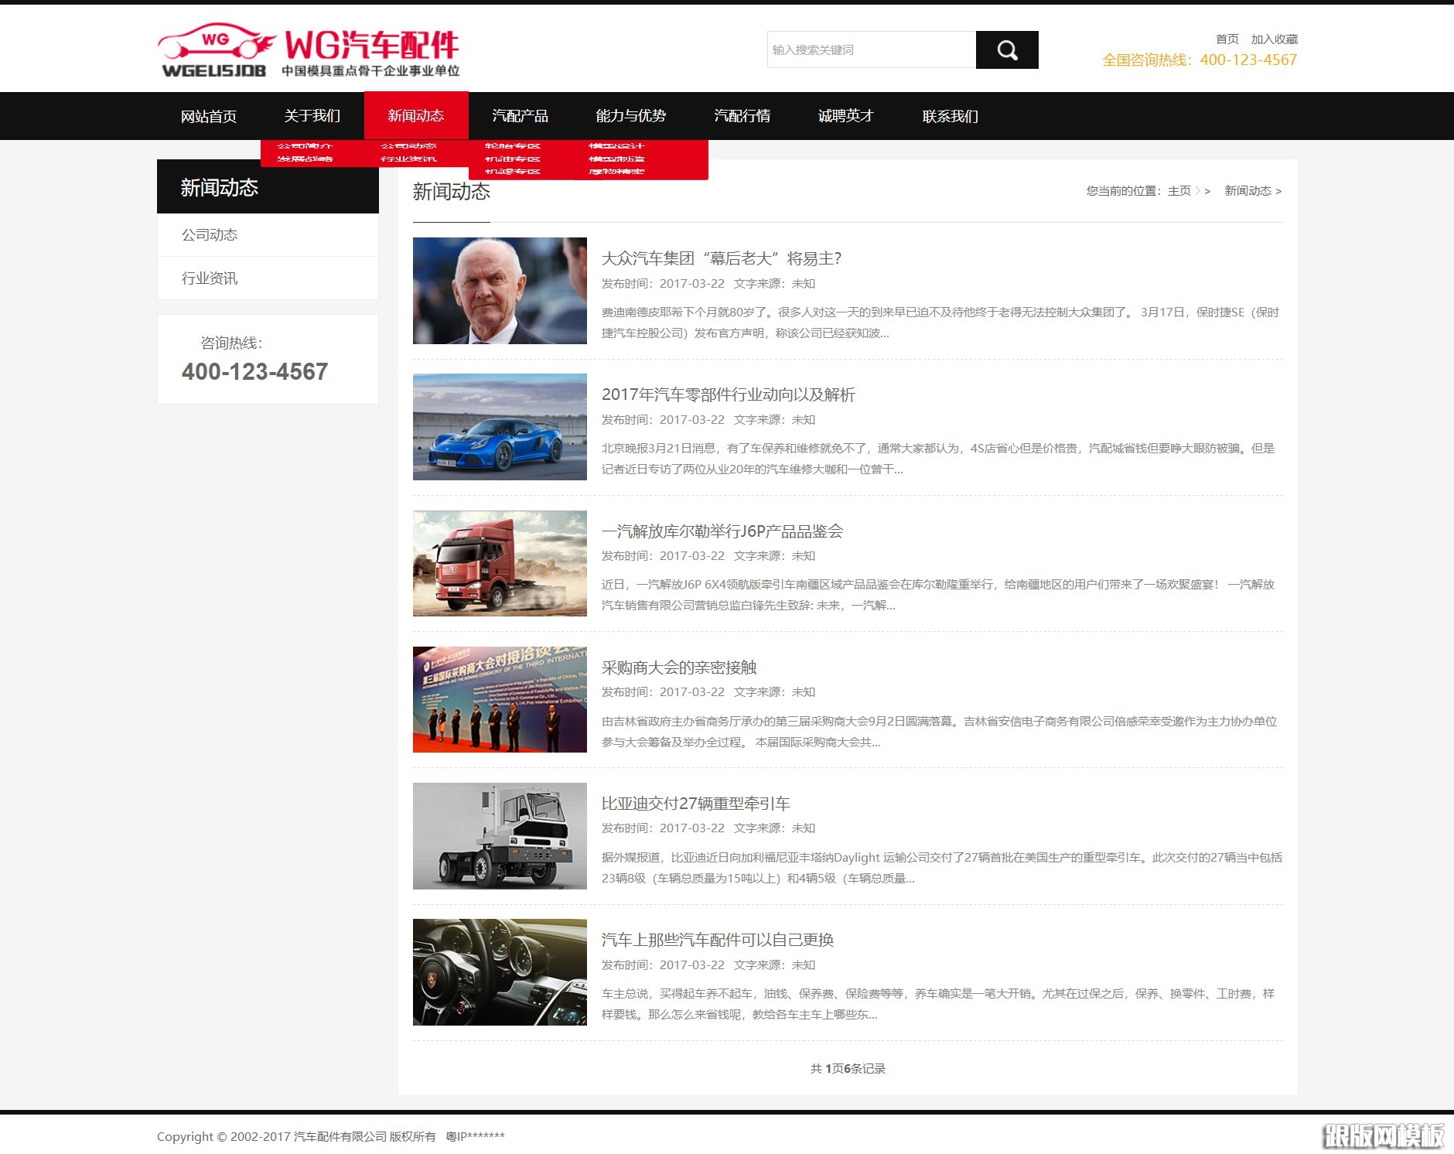
Task: Select 公司简介 from the dropdown menu
Action: pyautogui.click(x=305, y=145)
